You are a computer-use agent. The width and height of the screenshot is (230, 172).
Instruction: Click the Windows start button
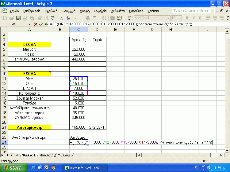13,168
